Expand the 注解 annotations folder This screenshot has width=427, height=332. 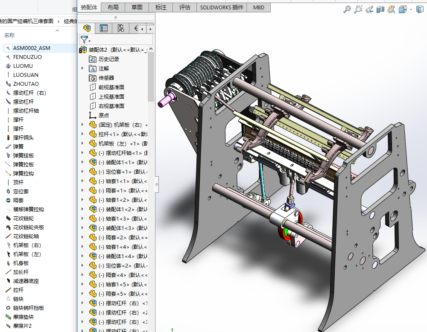coord(82,68)
